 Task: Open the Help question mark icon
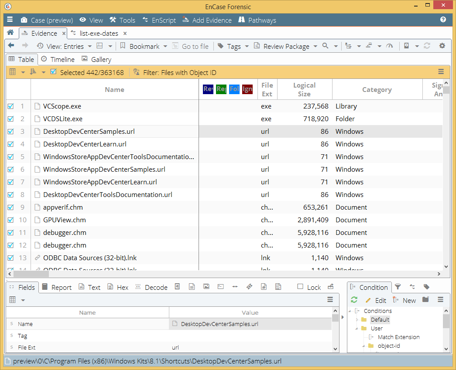[x=443, y=20]
